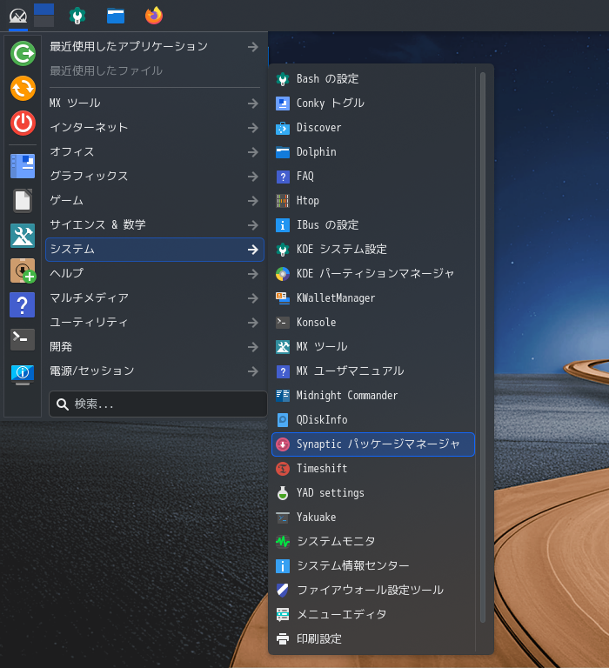The width and height of the screenshot is (609, 668).
Task: Open the white document favorite icon
Action: [23, 200]
